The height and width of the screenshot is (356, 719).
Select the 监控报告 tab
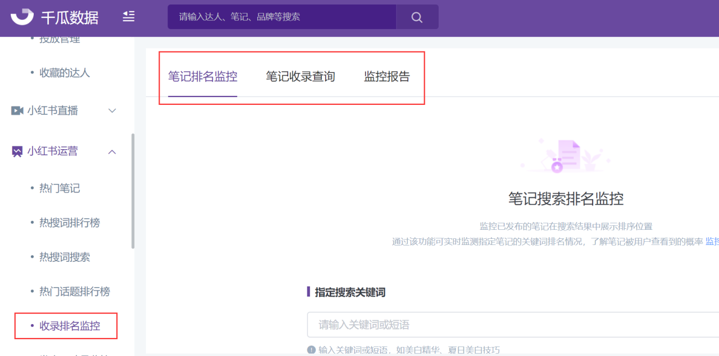[387, 77]
